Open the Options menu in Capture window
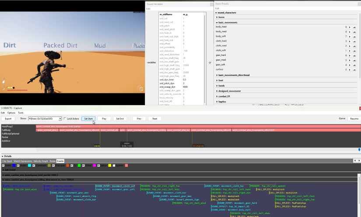Image resolution: width=361 pixels, height=217 pixels. (11, 113)
